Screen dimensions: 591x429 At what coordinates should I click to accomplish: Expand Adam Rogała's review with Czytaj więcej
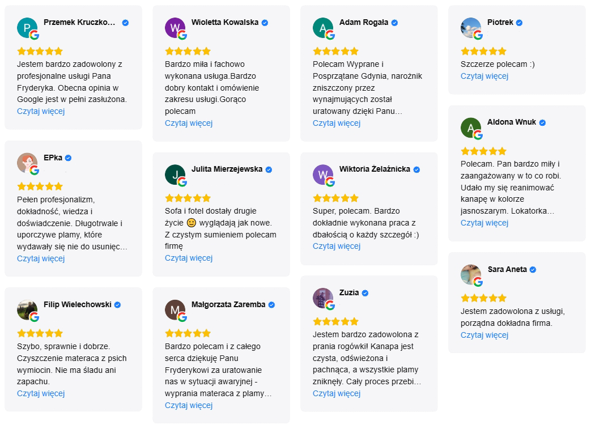337,123
